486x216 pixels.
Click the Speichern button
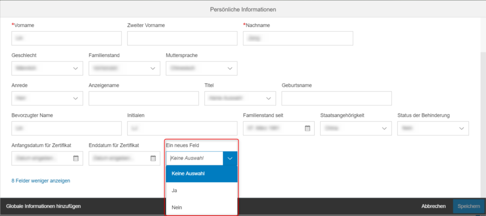pyautogui.click(x=468, y=206)
